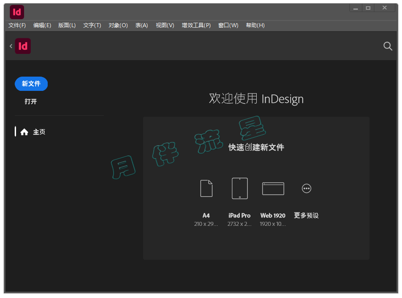Viewport: 402px width, 298px height.
Task: Open the 编辑(E) menu
Action: [42, 25]
